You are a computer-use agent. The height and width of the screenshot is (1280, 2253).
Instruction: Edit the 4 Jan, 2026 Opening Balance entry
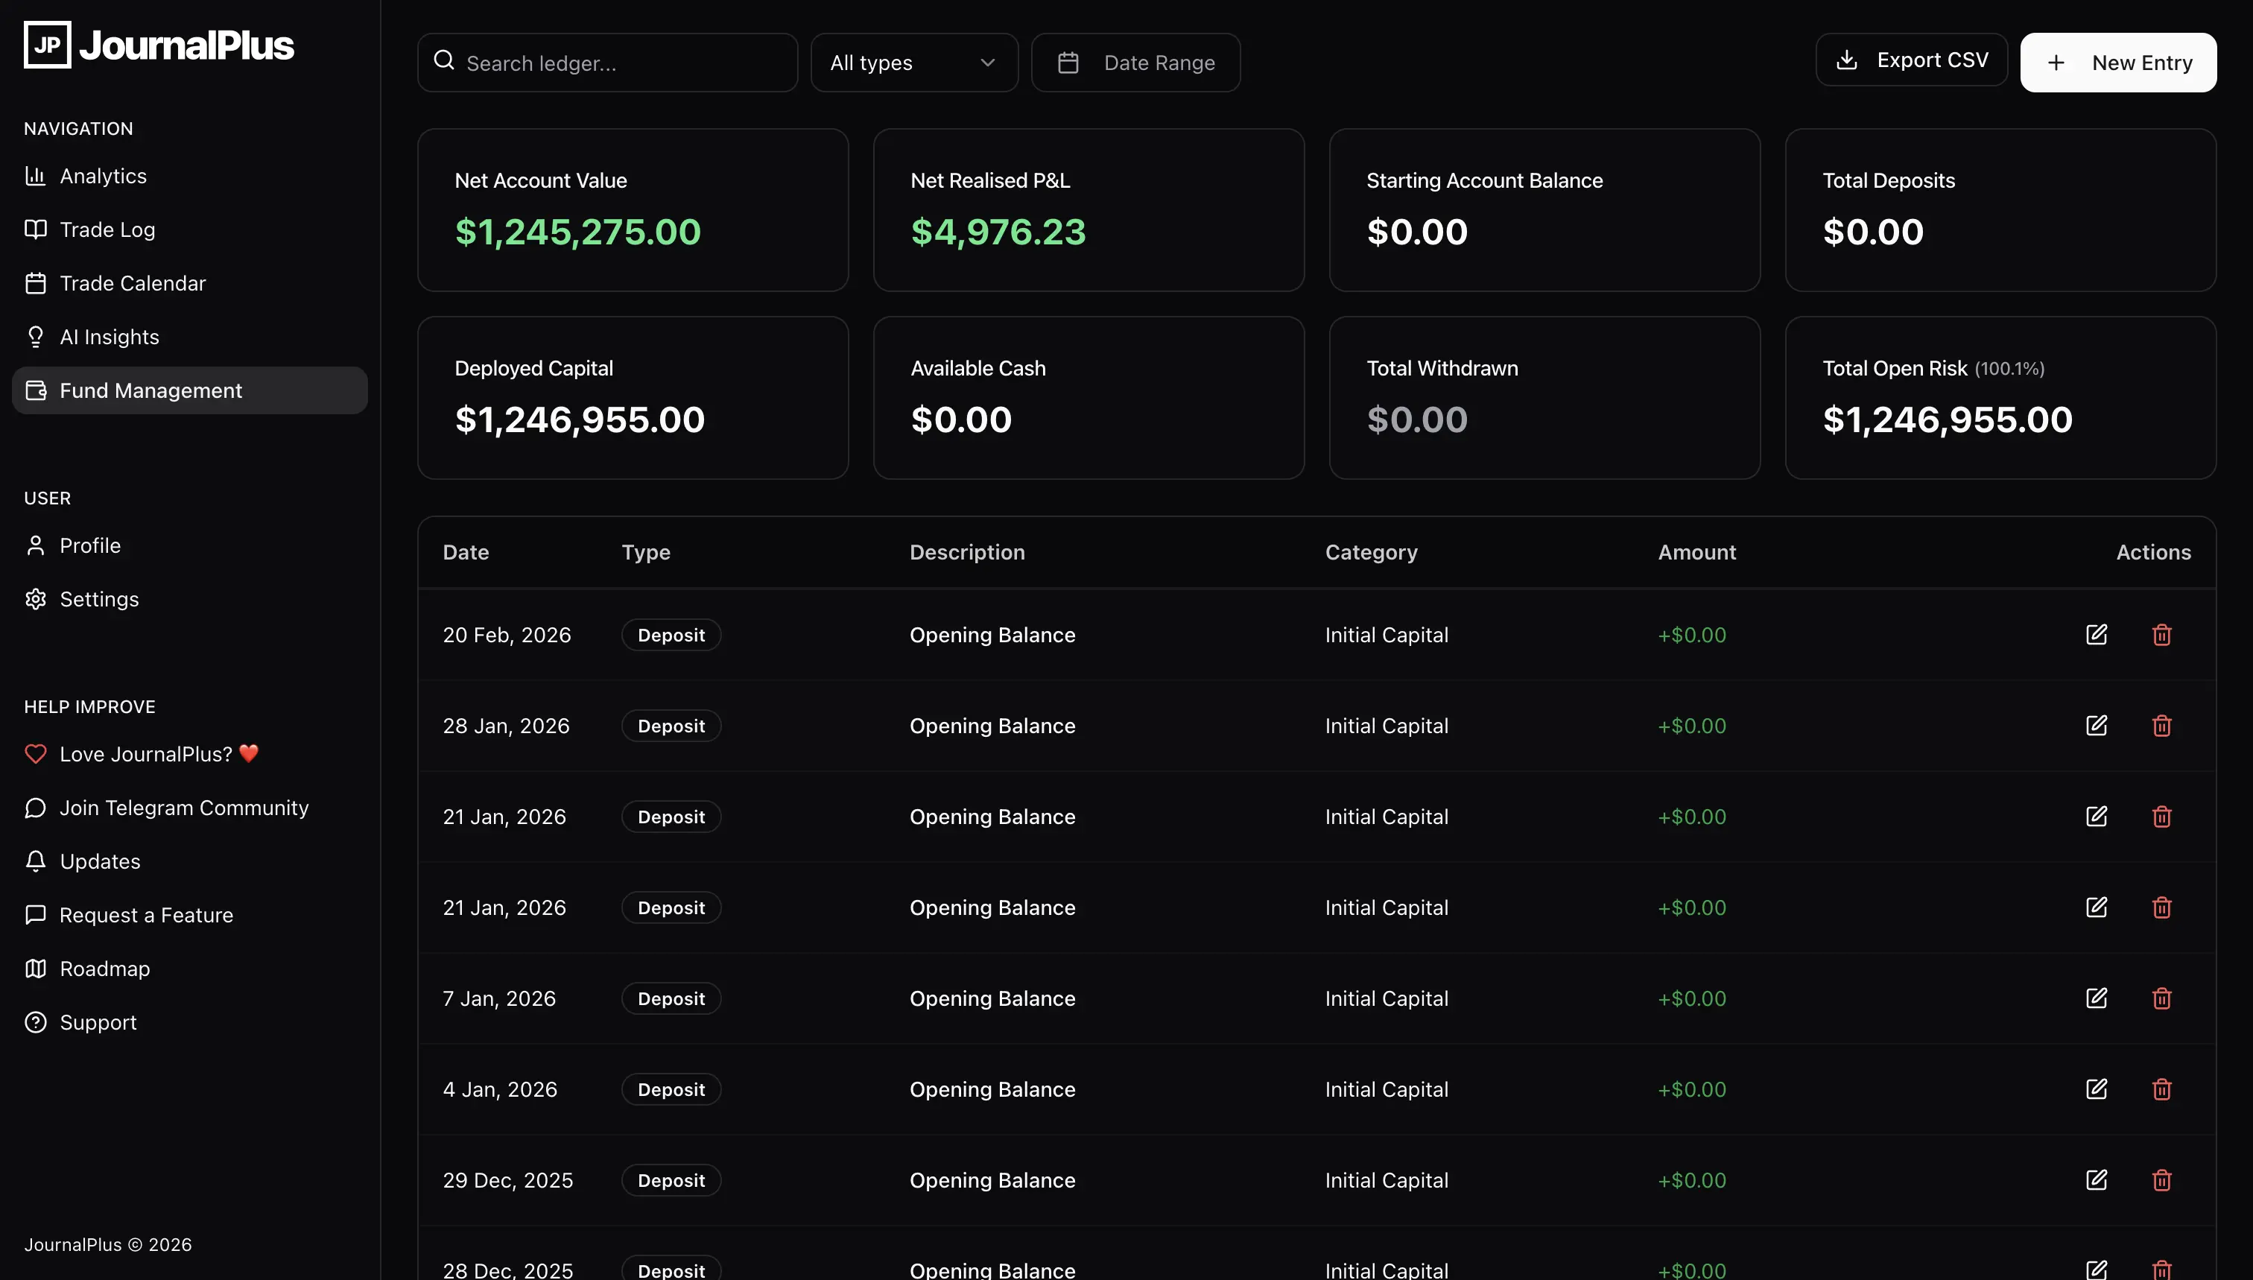2096,1089
